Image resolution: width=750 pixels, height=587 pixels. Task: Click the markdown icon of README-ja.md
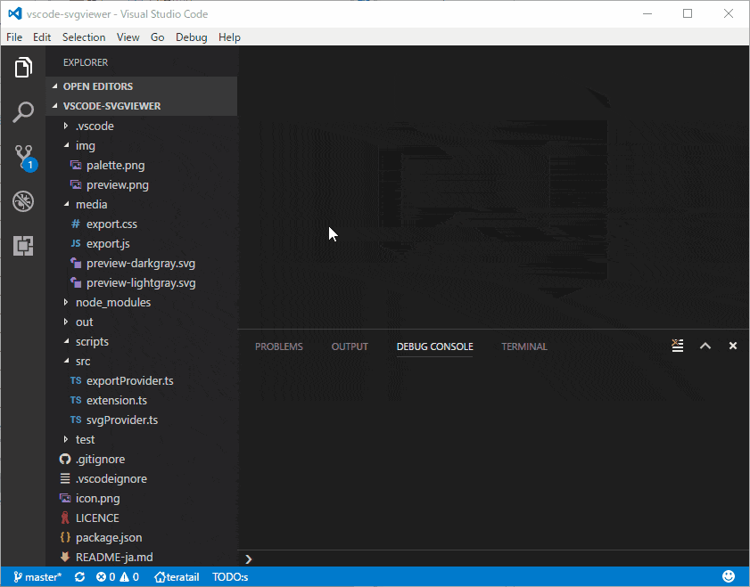65,557
